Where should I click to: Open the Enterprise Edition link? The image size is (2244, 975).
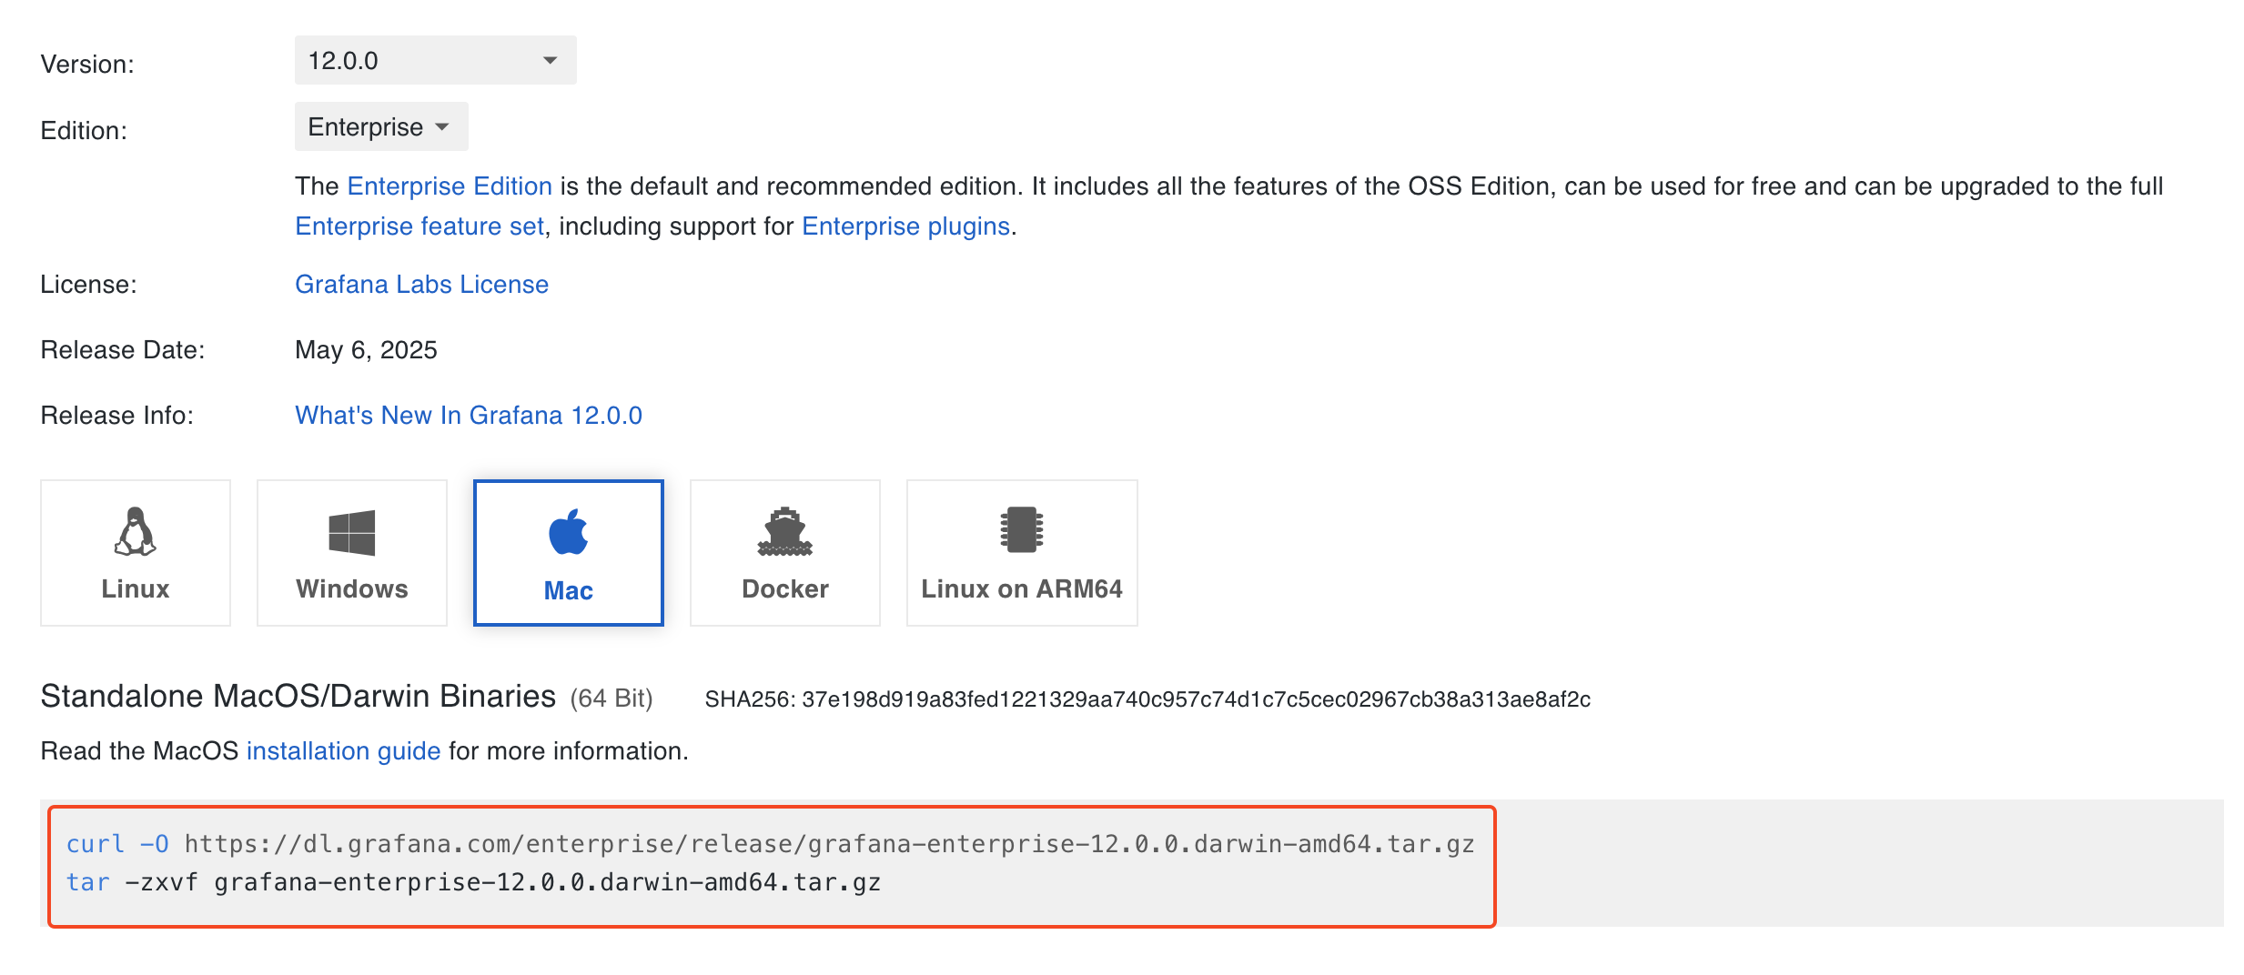point(450,186)
